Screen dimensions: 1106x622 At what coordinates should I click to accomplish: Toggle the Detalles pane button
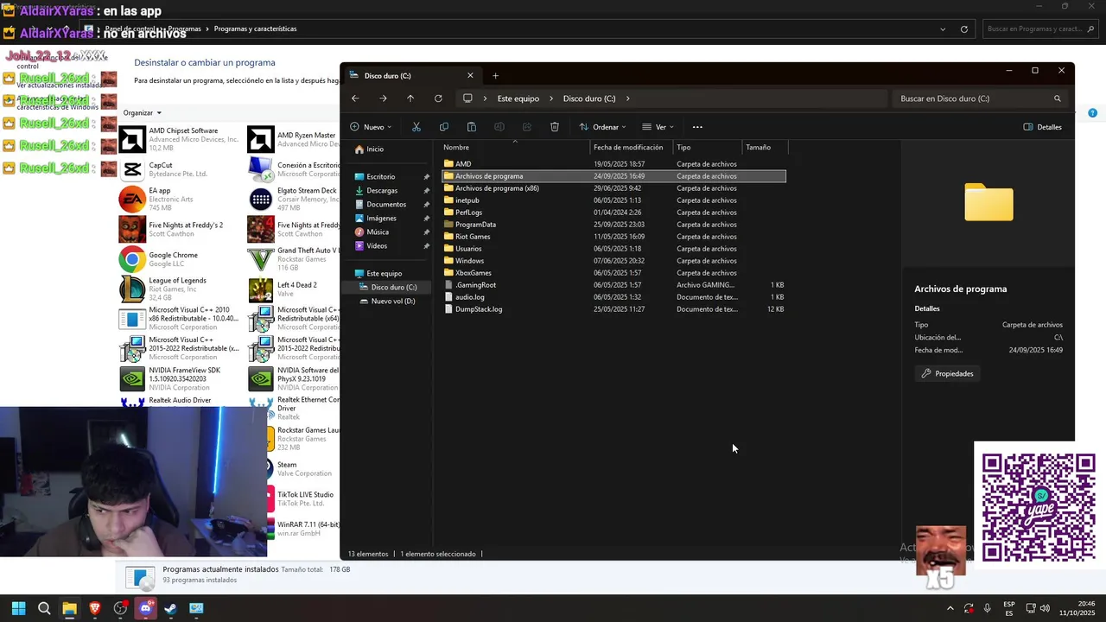[x=1042, y=127]
